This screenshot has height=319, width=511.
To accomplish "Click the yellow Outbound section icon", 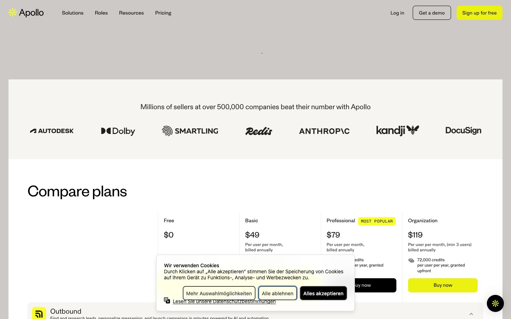I will pos(39,313).
